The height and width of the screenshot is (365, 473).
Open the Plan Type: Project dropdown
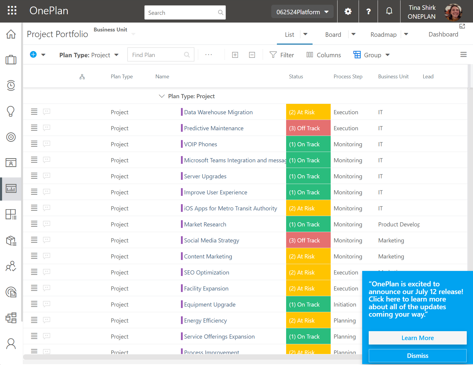pyautogui.click(x=89, y=55)
